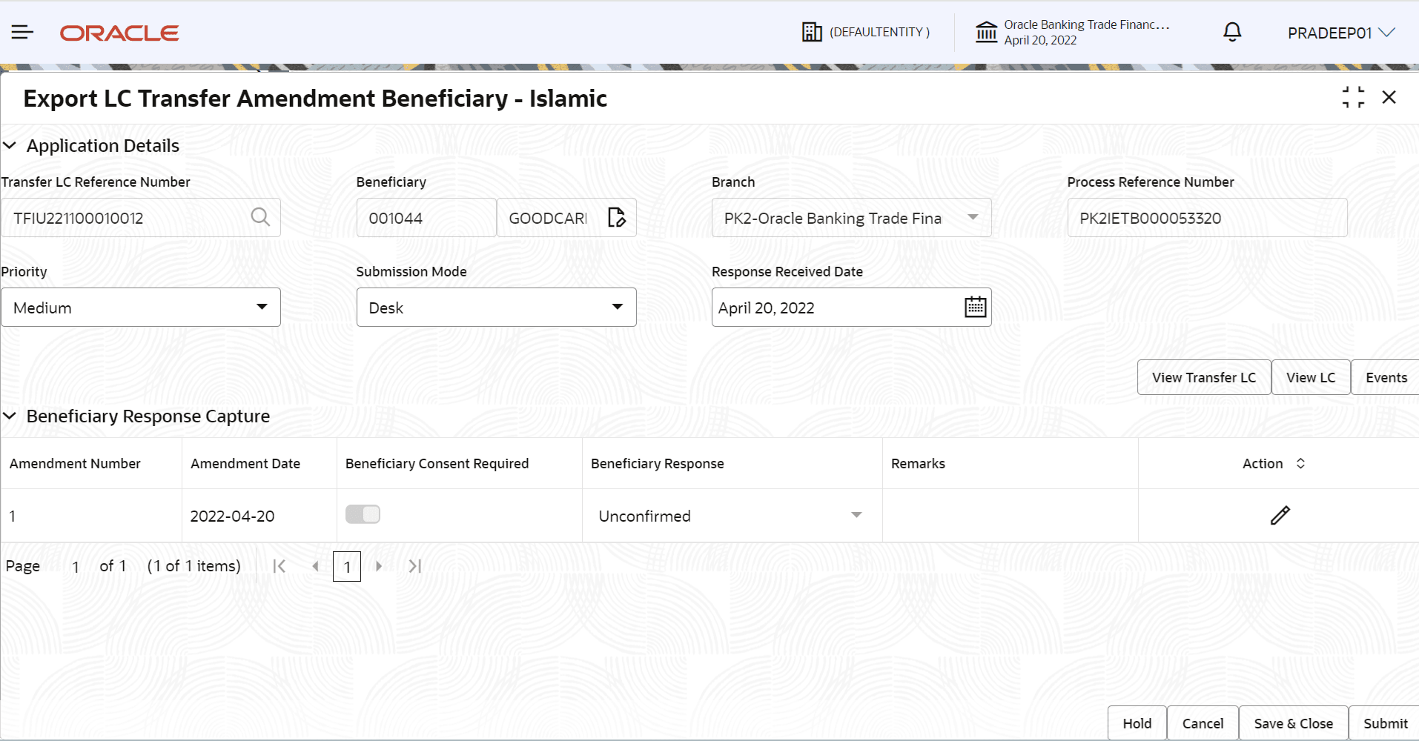1419x741 pixels.
Task: Click the DEFAULTENTITY building icon
Action: click(813, 31)
